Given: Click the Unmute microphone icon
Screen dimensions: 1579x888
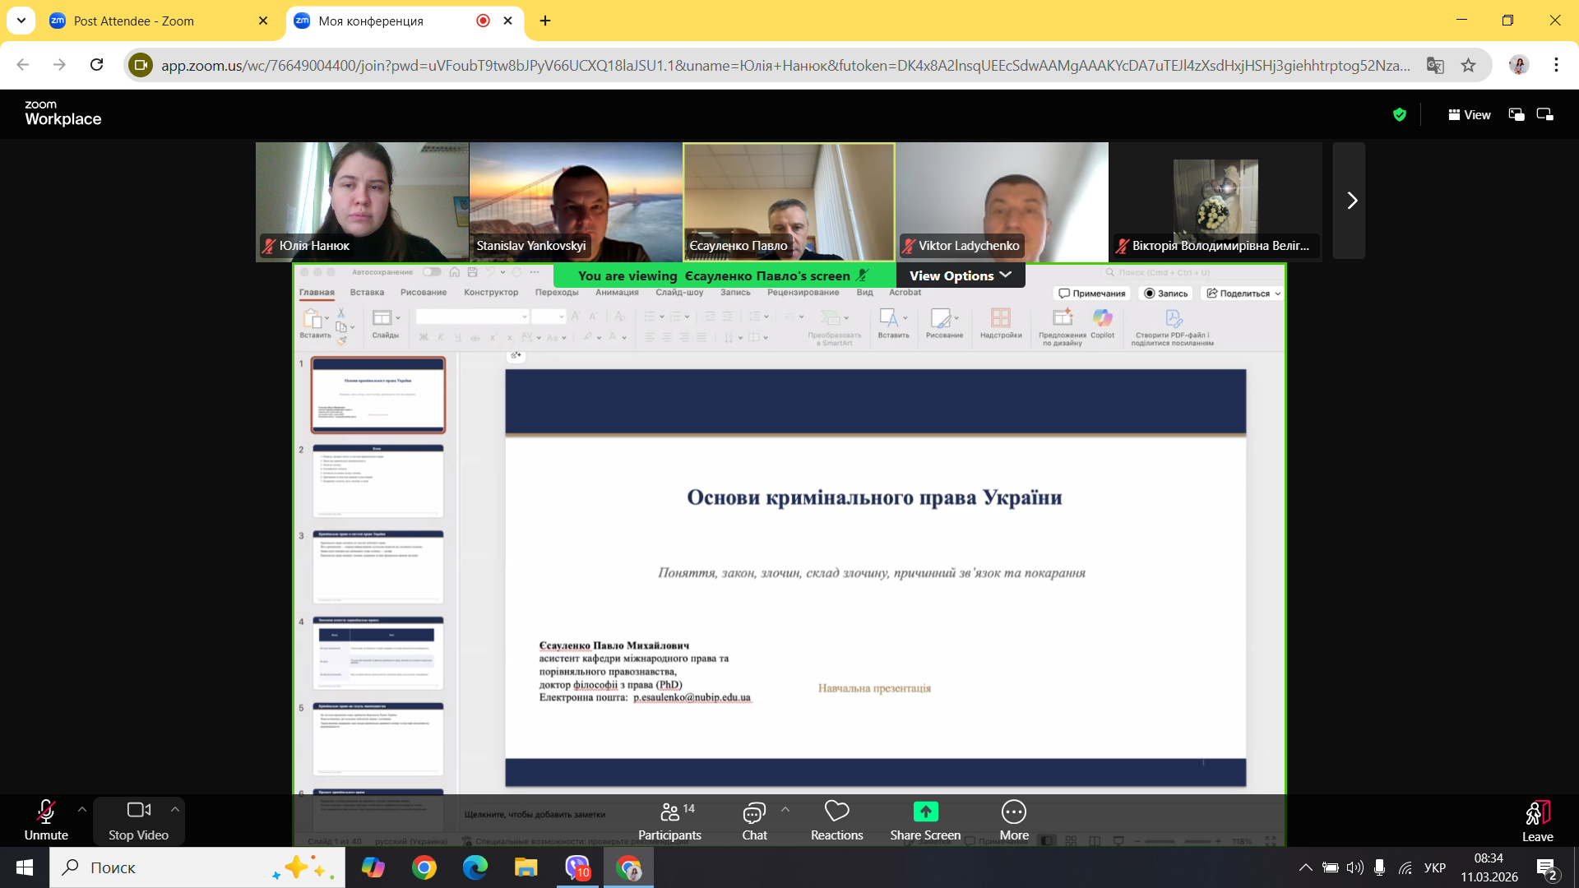Looking at the screenshot, I should [x=46, y=812].
